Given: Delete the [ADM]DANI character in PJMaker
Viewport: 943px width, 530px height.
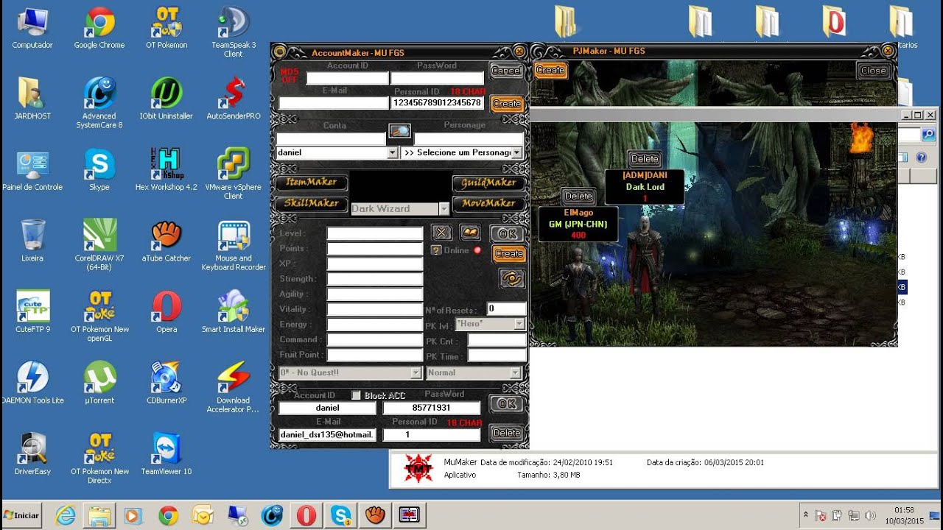Looking at the screenshot, I should point(645,158).
